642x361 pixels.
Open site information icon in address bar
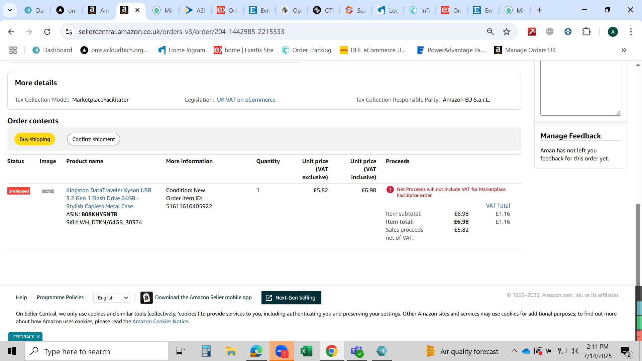[x=69, y=32]
